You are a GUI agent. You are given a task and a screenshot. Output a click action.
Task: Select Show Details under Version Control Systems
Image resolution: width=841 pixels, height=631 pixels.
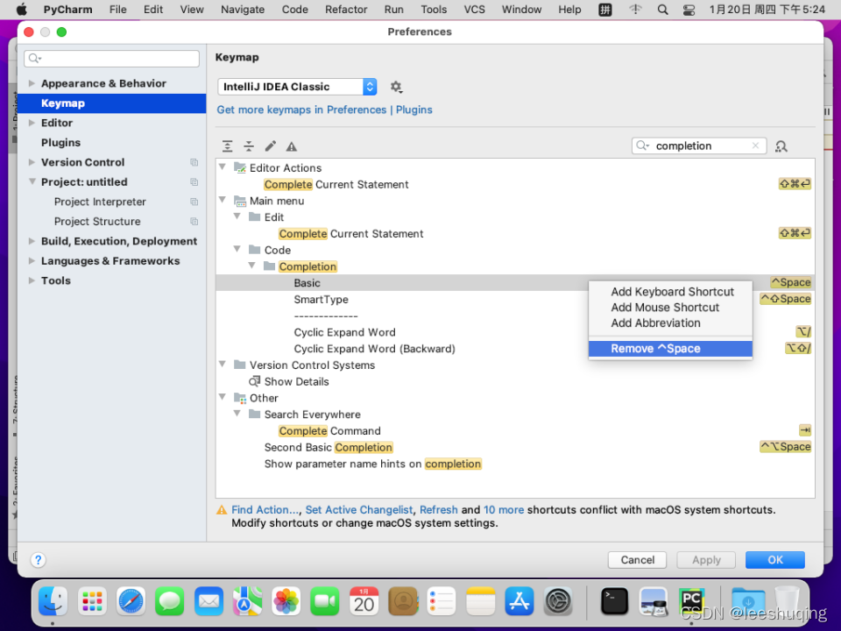pos(296,381)
